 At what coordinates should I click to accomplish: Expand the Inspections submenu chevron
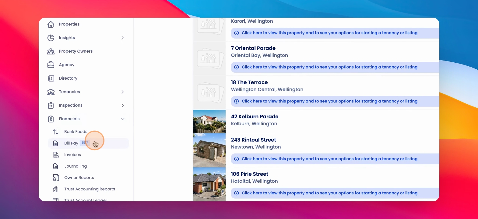point(123,106)
